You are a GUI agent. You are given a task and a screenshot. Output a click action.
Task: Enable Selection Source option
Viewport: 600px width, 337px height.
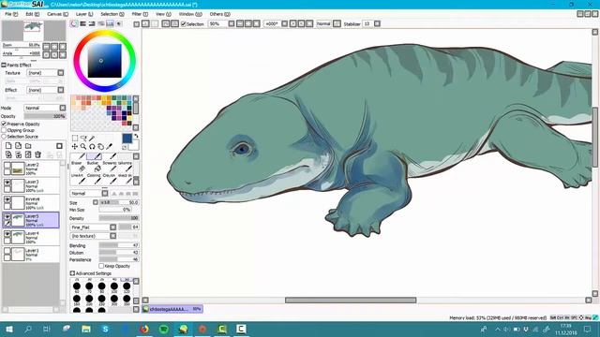click(4, 136)
